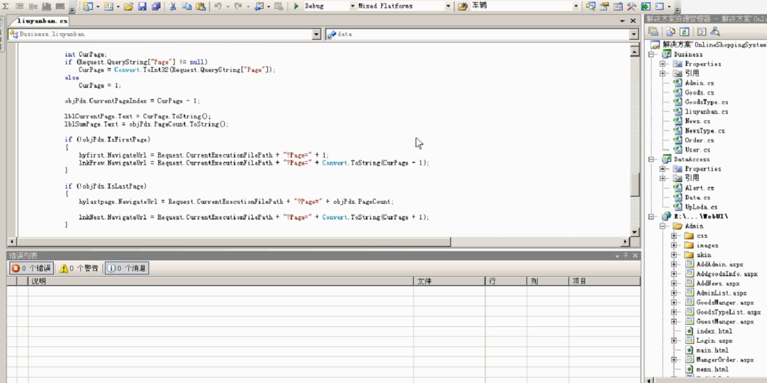767x383 pixels.
Task: Click the Cut scissors icon
Action: [x=173, y=6]
